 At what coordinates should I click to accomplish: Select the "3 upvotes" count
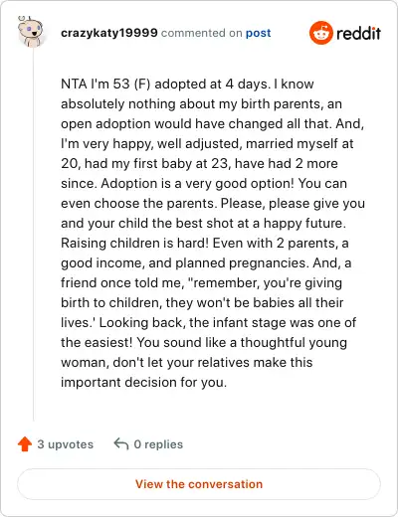[65, 444]
